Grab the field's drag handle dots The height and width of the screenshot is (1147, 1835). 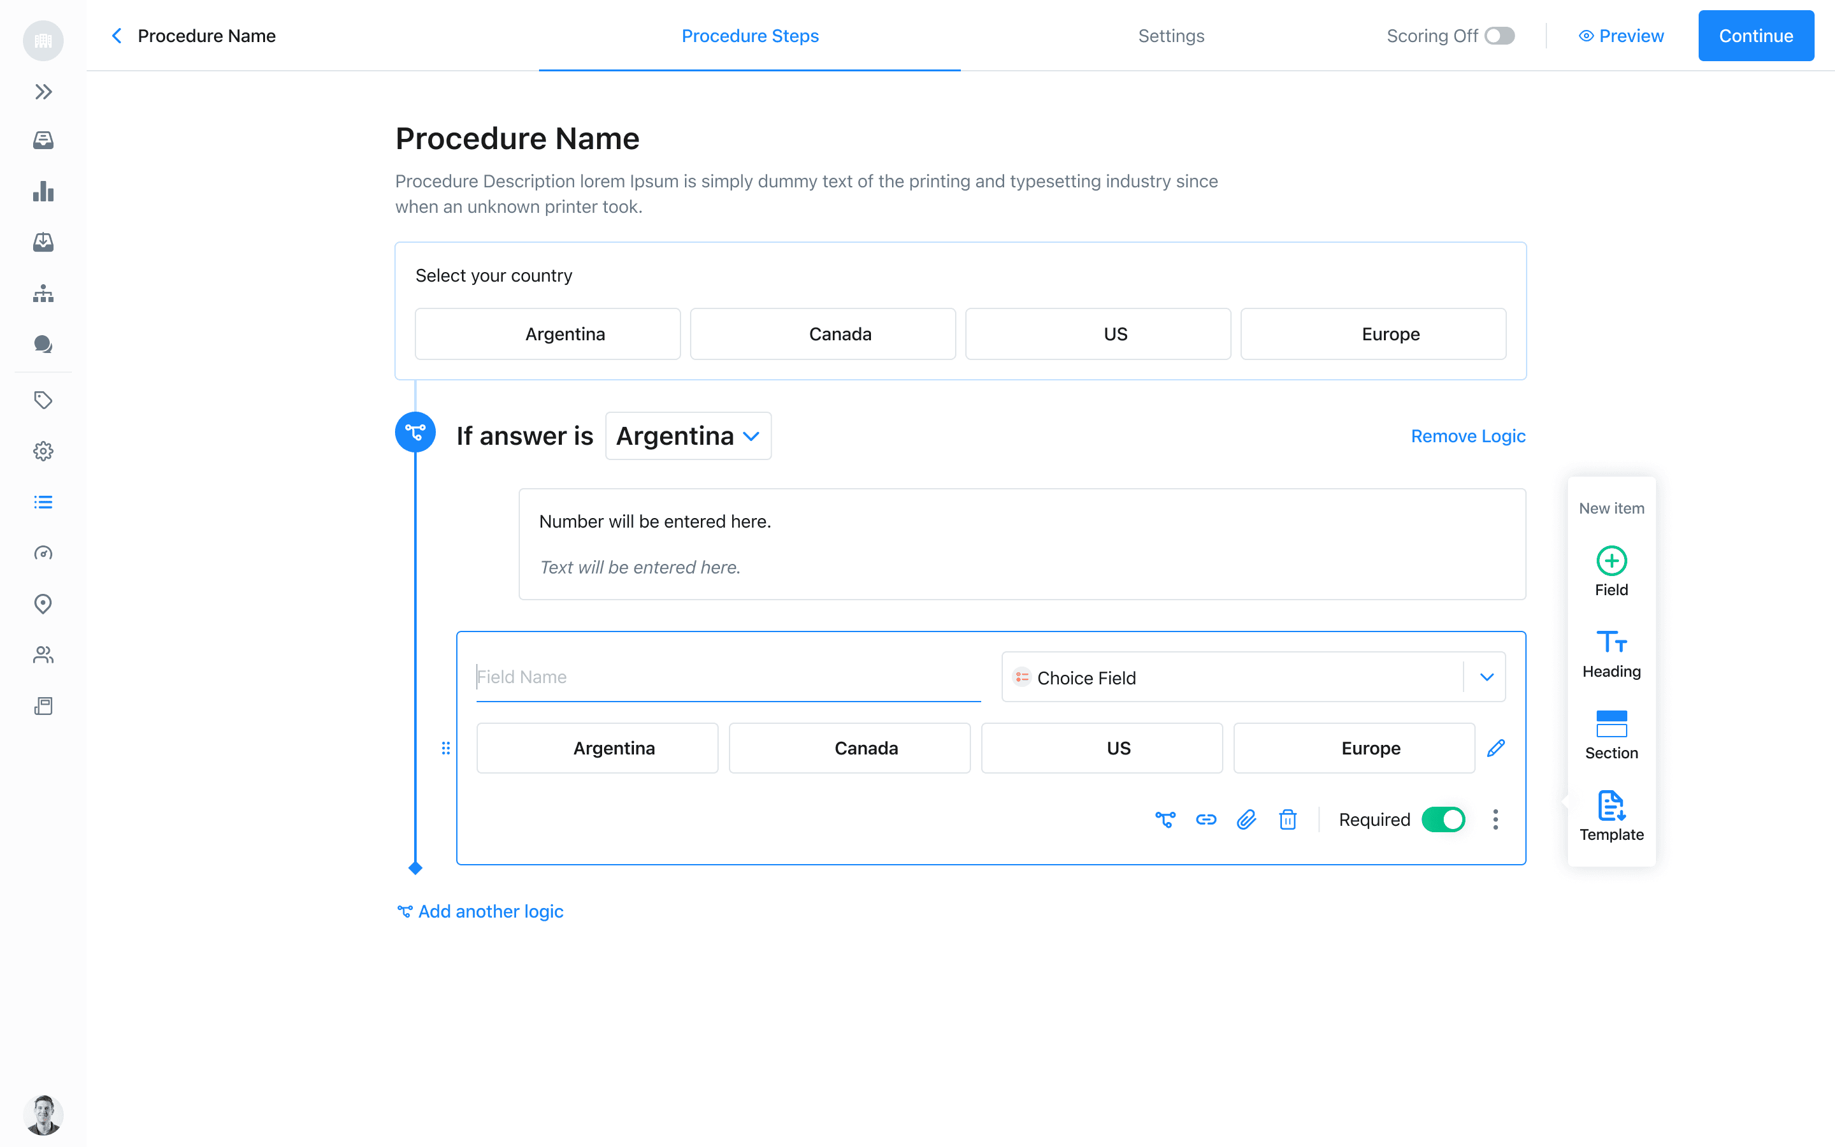[x=446, y=748]
